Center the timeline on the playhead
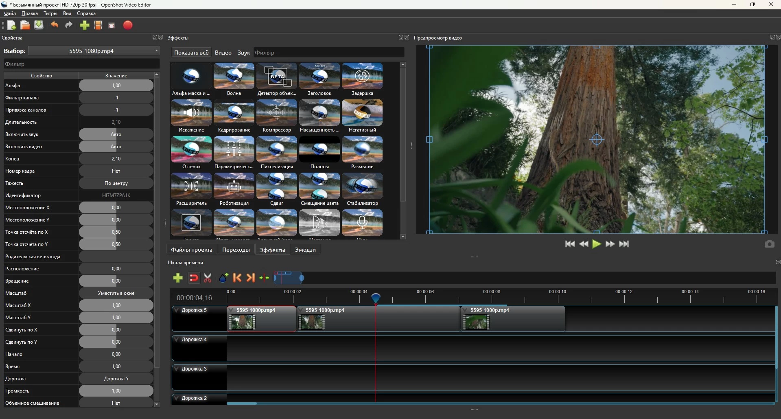 pos(265,278)
